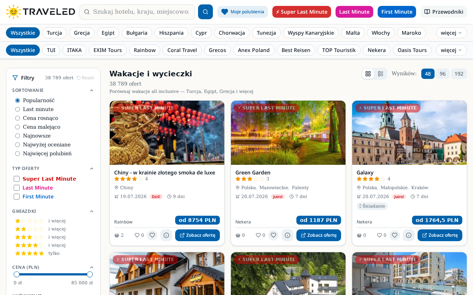Like the Chiny złotego smoka offer heart
Screen dimensions: 473x295
152,235
